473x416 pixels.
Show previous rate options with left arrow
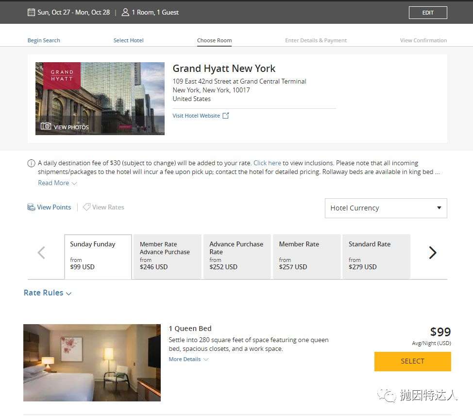pos(41,253)
